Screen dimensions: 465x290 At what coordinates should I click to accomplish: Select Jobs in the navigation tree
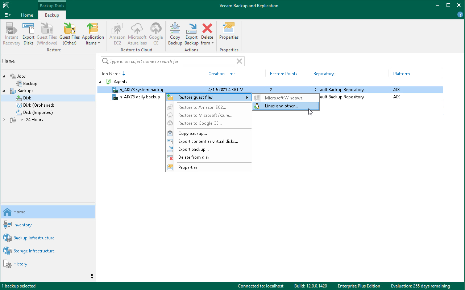coord(21,76)
